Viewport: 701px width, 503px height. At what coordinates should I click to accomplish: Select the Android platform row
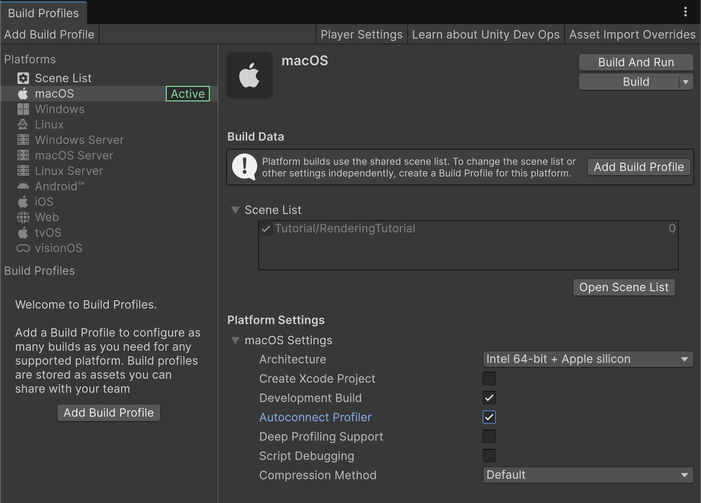point(109,186)
